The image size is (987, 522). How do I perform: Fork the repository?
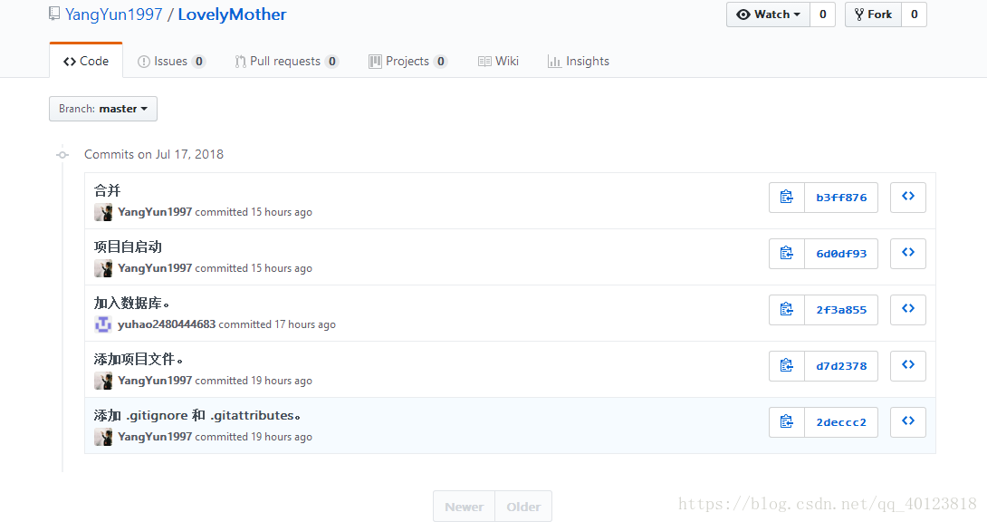(873, 14)
